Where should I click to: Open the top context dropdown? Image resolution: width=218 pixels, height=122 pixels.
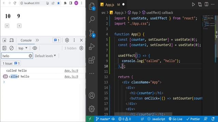point(23,48)
